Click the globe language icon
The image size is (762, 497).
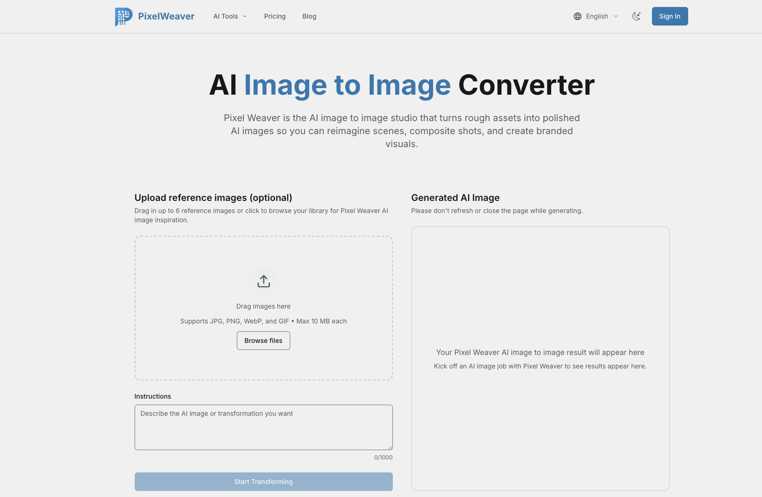coord(577,16)
